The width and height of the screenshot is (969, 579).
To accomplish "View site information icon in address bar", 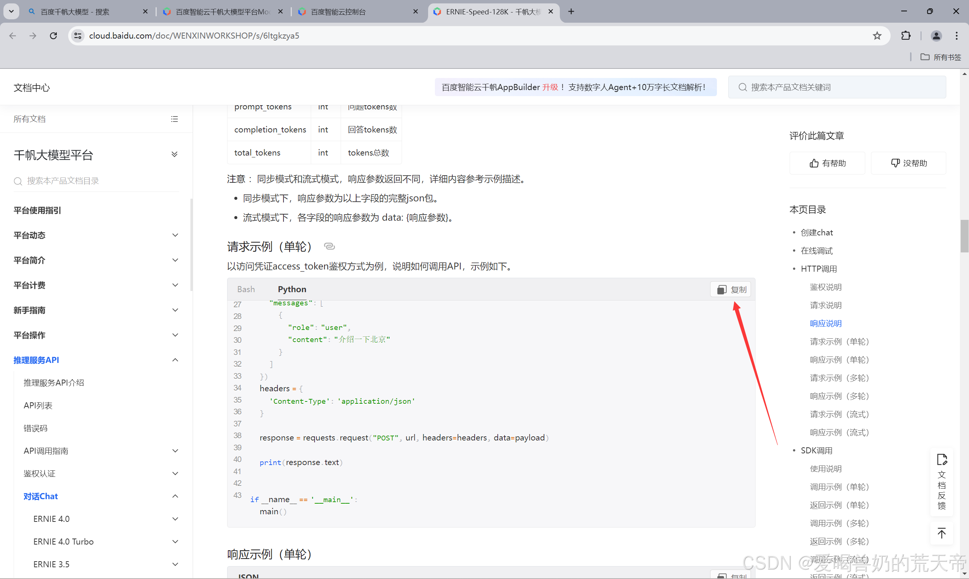I will [78, 36].
